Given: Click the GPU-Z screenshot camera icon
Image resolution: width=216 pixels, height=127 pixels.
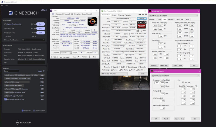Looking at the screenshot, I should pyautogui.click(x=140, y=15).
